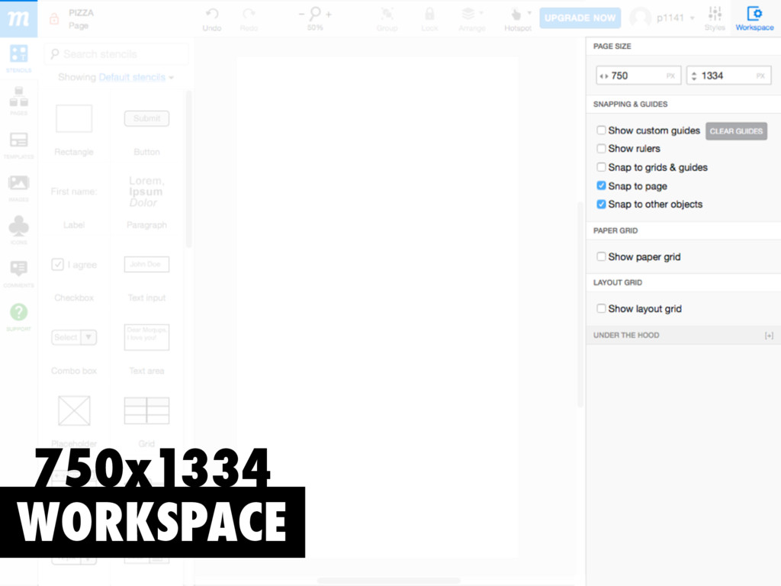Open the Pages sidebar panel
Image resolution: width=781 pixels, height=586 pixels.
pyautogui.click(x=18, y=101)
